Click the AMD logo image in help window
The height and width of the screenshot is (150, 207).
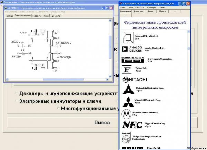pyautogui.click(x=128, y=38)
